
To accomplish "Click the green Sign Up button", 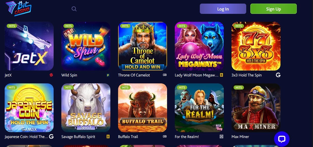I will tap(274, 9).
